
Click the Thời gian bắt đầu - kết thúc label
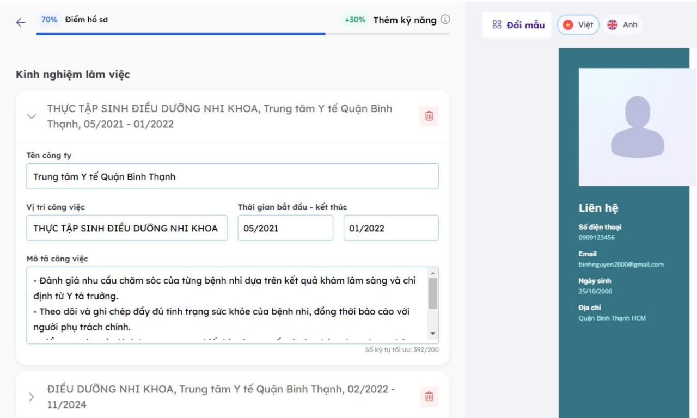[x=292, y=207]
